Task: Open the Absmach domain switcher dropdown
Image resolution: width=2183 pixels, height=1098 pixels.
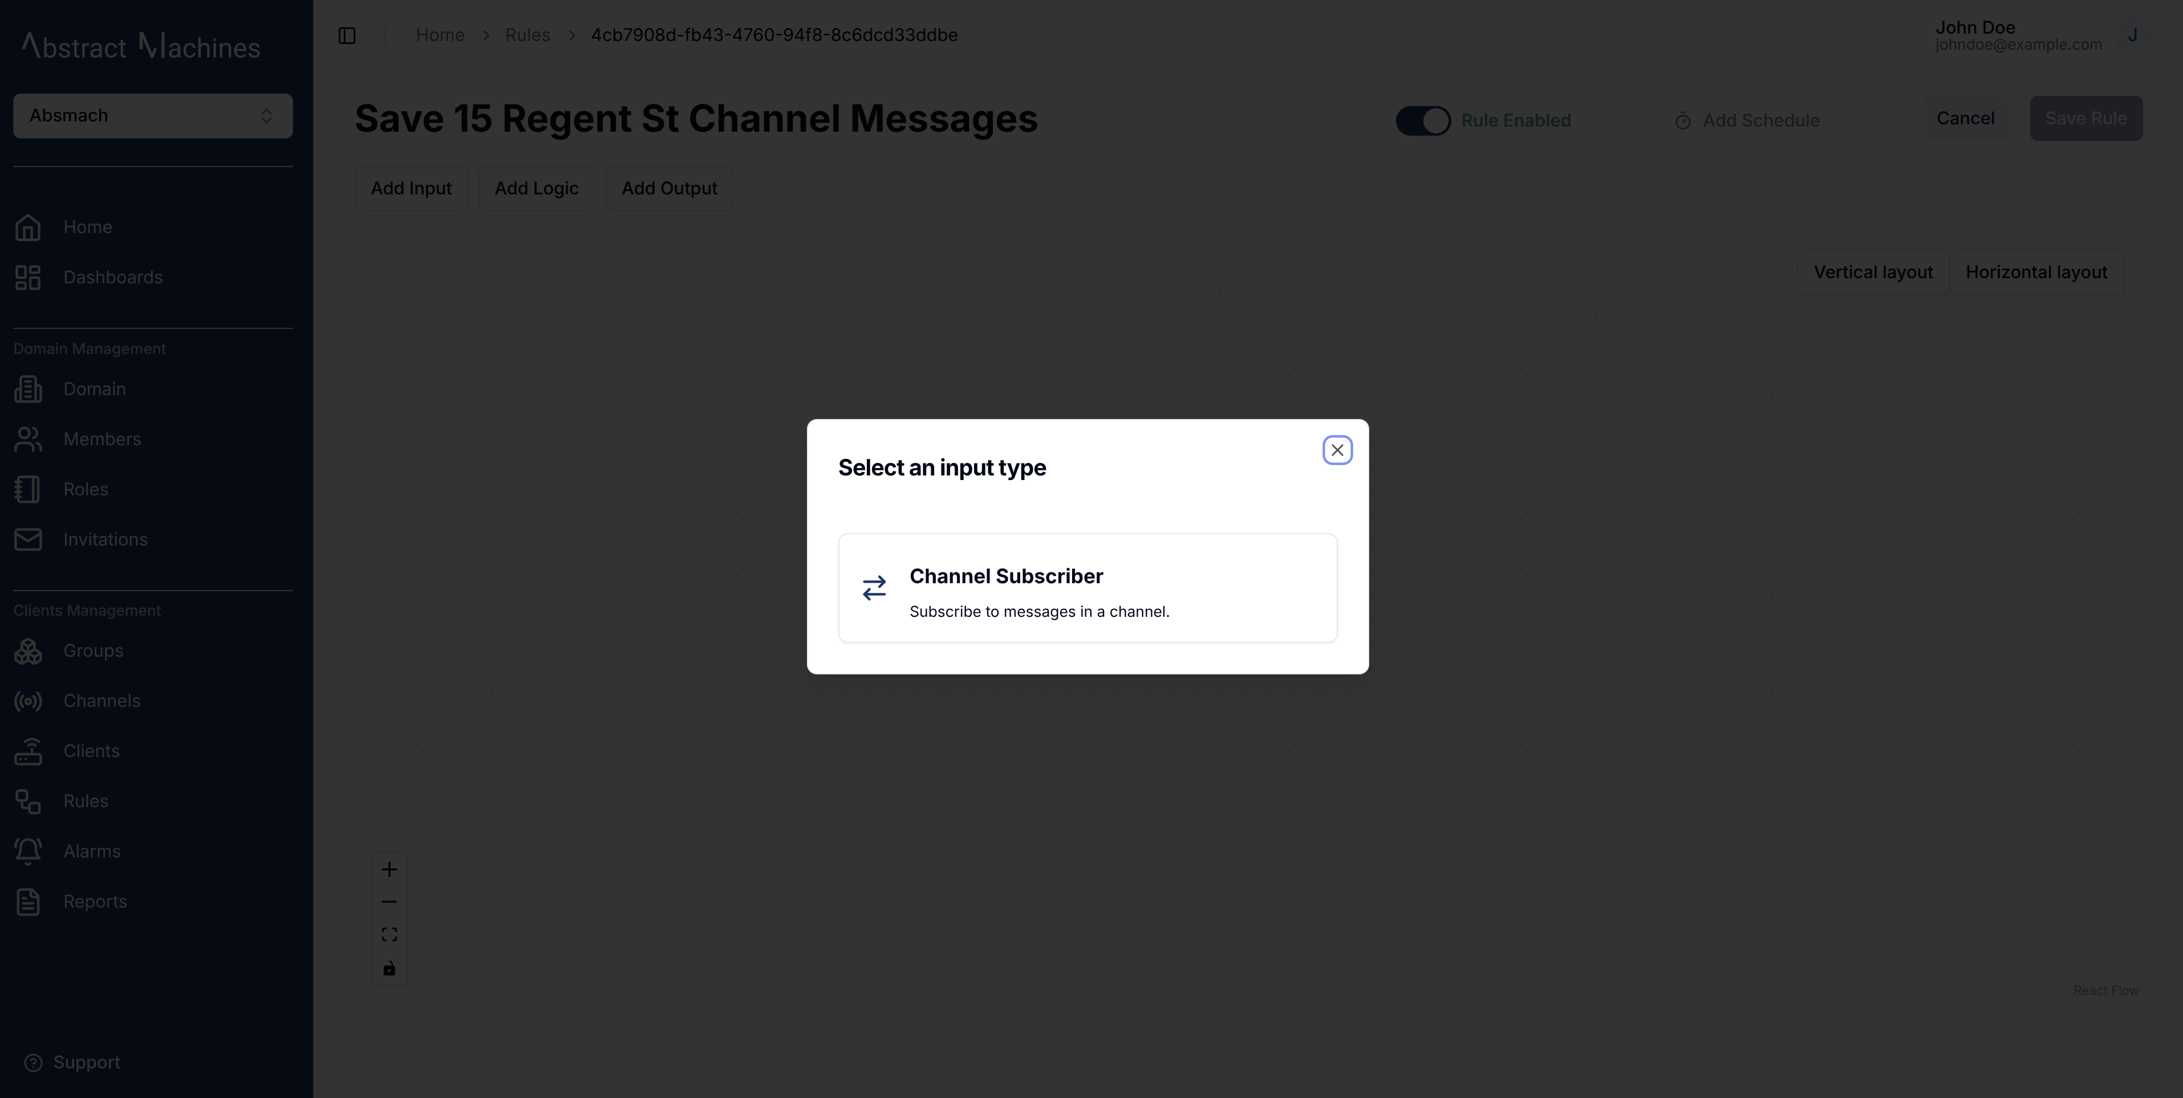Action: (152, 116)
